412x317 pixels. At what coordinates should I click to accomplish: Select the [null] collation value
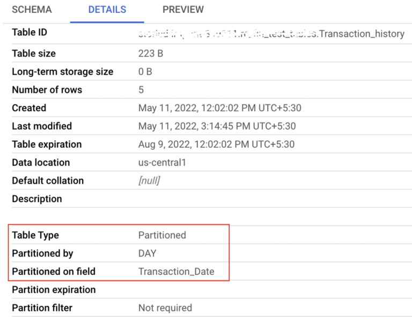tap(149, 181)
